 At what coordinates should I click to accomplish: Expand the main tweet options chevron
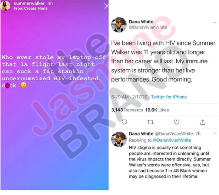[x=215, y=22]
